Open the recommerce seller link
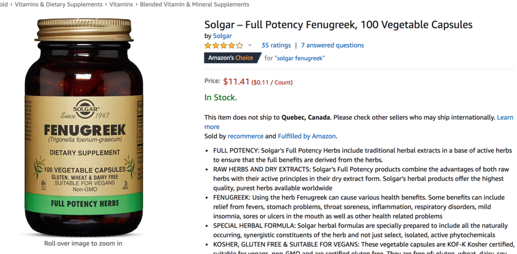This screenshot has height=254, width=517. [x=246, y=136]
